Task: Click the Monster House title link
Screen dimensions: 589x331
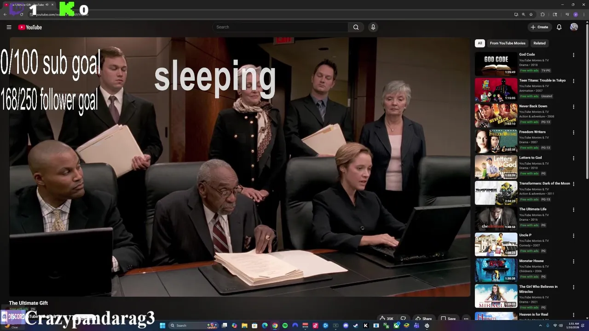Action: pos(531,261)
